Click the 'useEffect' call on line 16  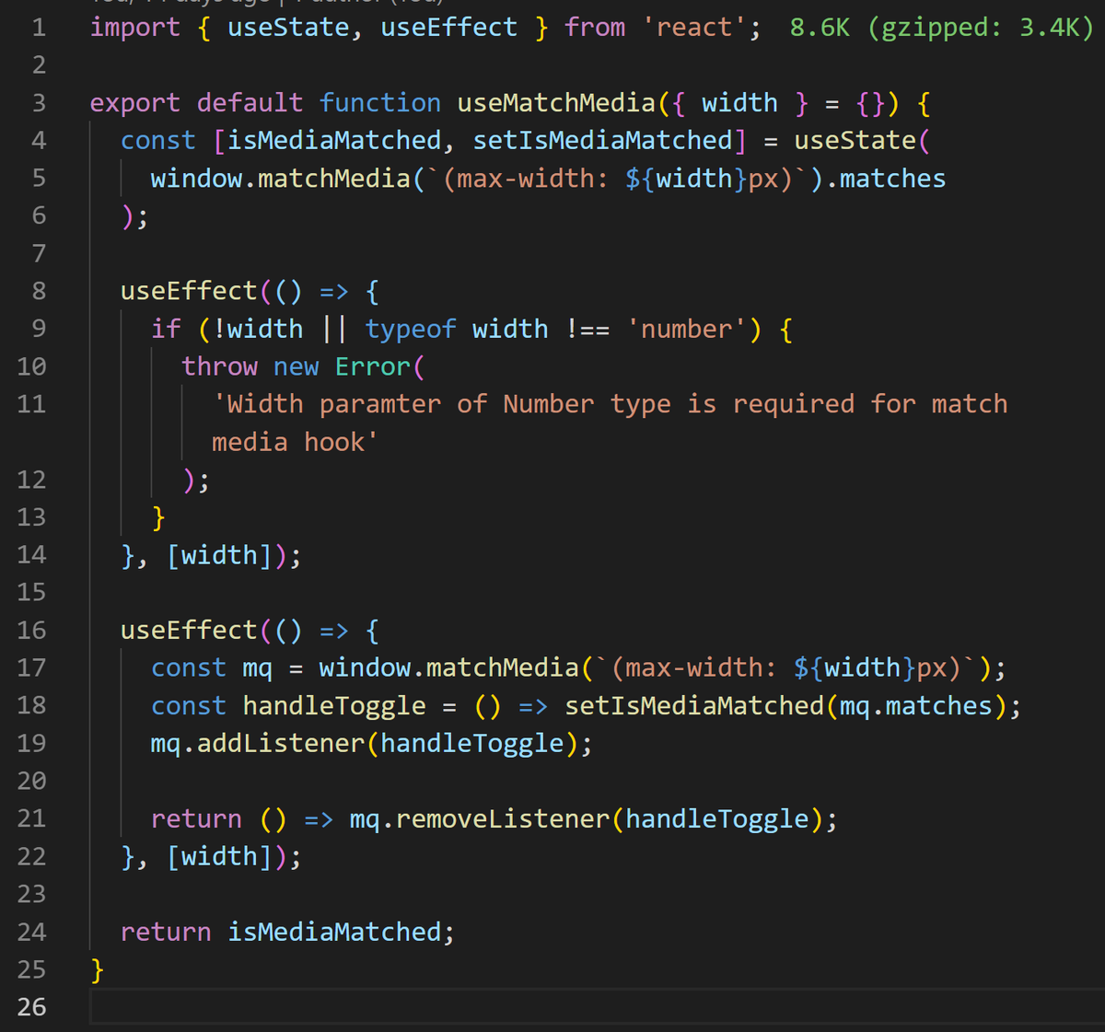(x=189, y=632)
